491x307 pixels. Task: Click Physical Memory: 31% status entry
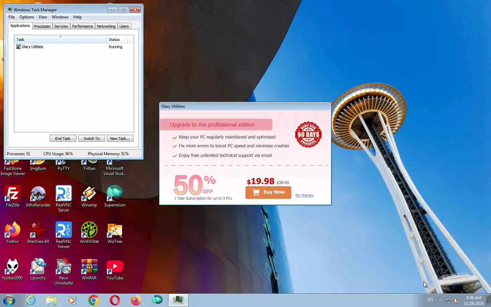click(x=108, y=154)
